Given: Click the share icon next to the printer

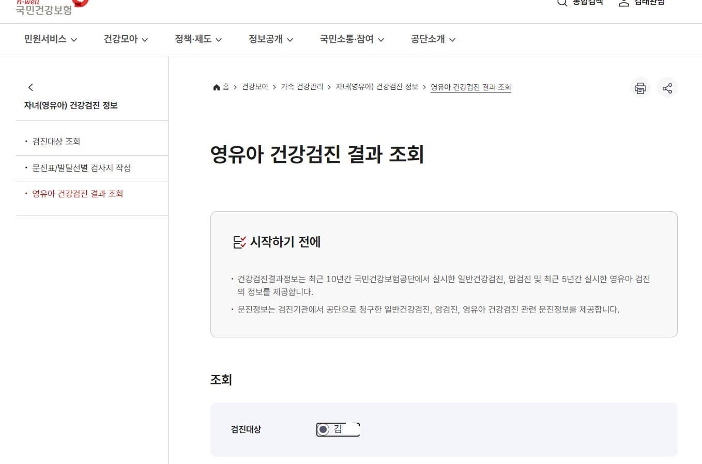Looking at the screenshot, I should (x=667, y=88).
